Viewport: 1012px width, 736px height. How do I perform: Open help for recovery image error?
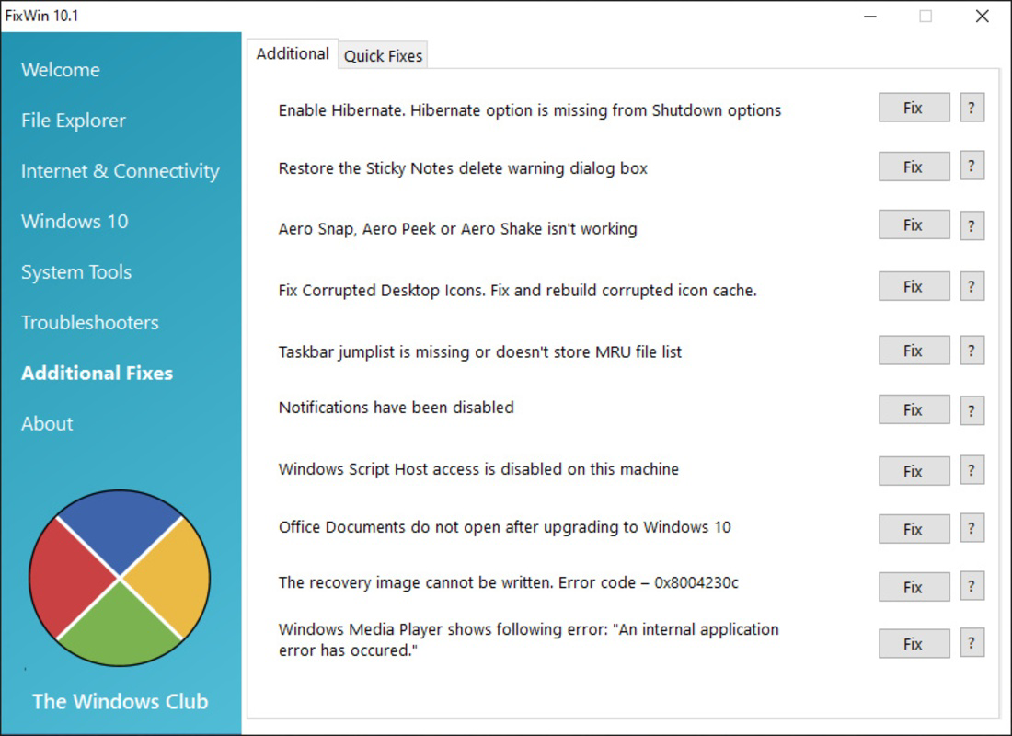click(972, 585)
